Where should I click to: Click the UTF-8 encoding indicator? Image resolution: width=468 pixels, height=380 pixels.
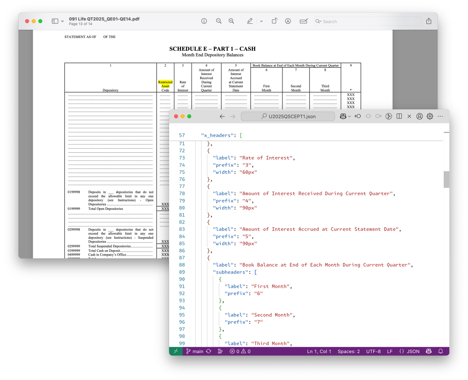(x=373, y=351)
